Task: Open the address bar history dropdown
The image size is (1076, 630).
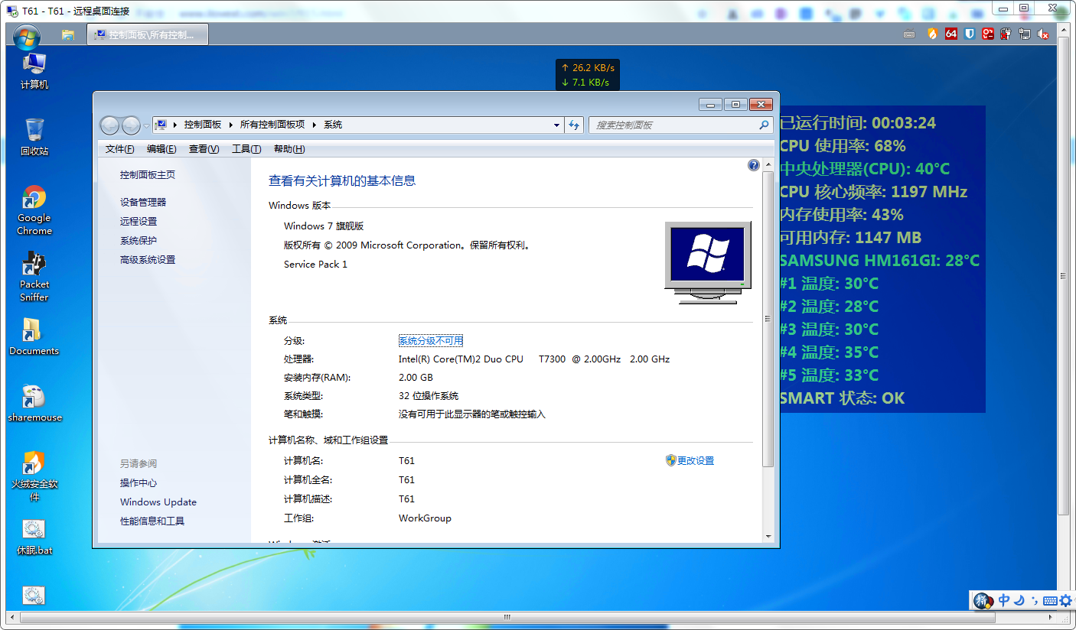Action: pyautogui.click(x=557, y=125)
